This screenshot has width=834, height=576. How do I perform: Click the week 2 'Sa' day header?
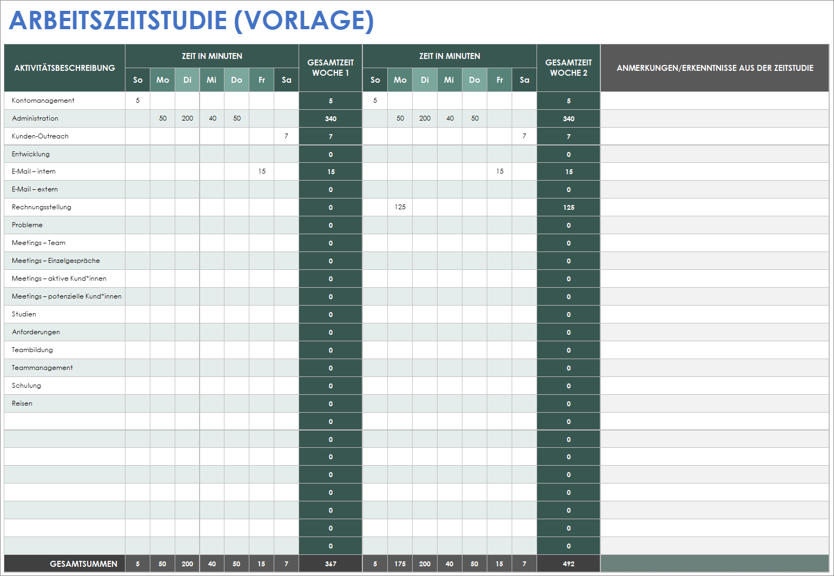[525, 80]
